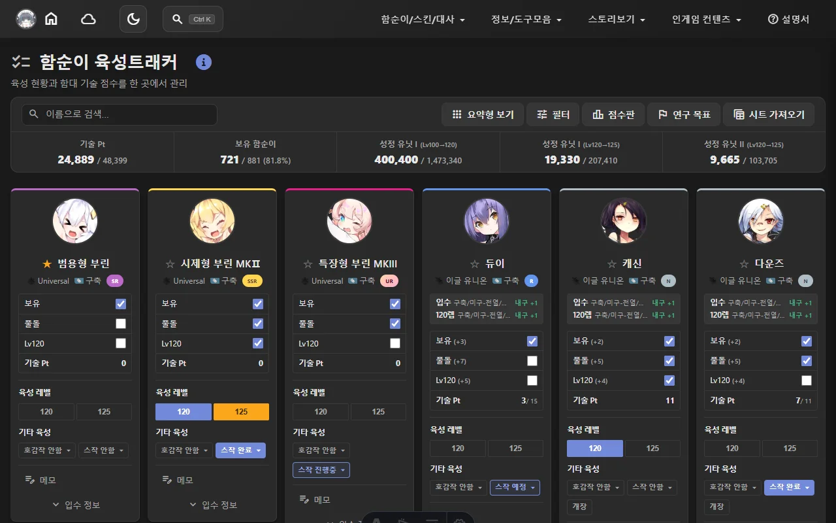Open 스작 예정 dropdown for 듀이

pos(515,487)
